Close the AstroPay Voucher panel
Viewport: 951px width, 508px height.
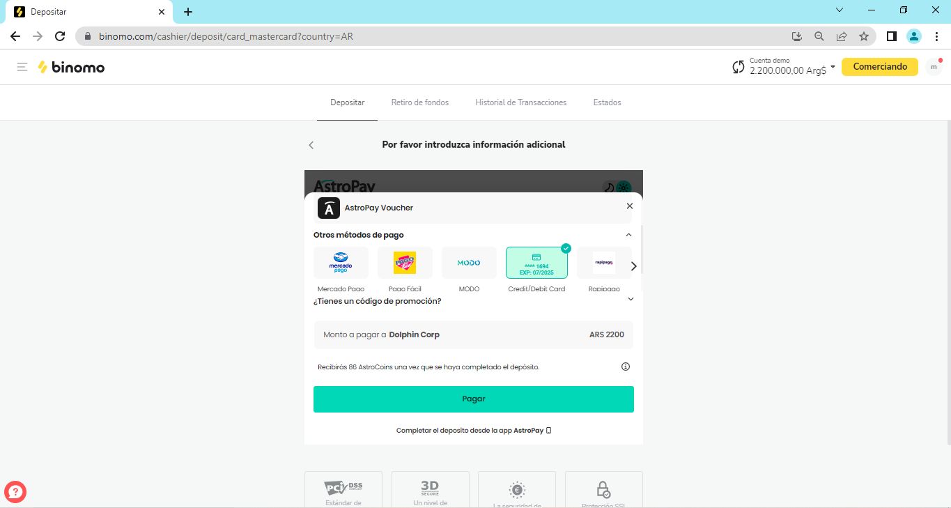630,206
